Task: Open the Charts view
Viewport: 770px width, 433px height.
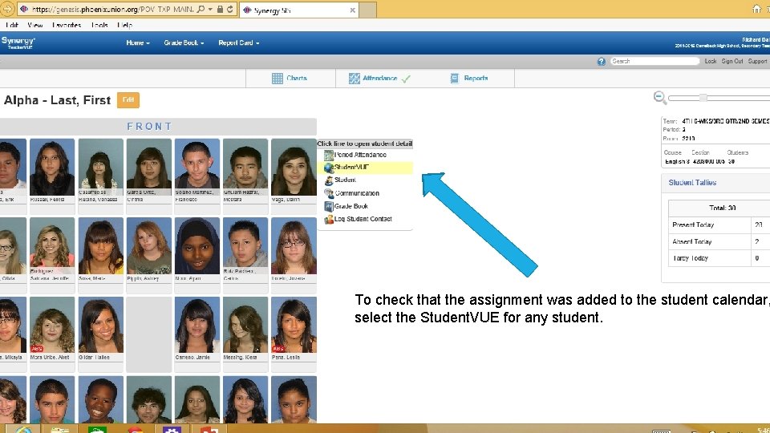Action: [x=290, y=79]
